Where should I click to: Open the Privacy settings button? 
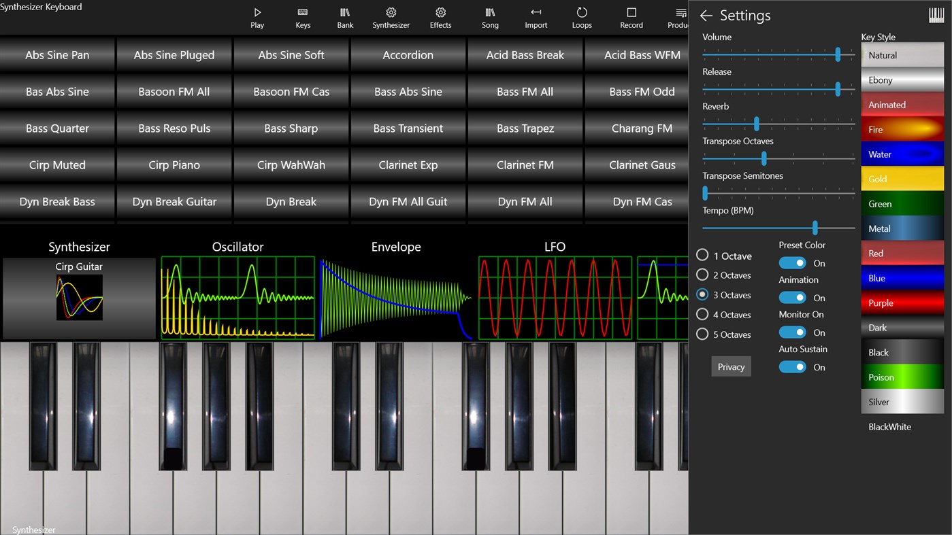click(731, 366)
